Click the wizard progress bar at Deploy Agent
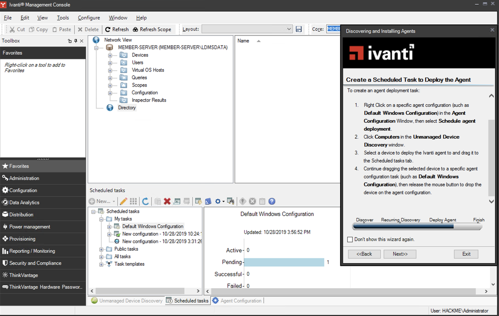 point(442,226)
